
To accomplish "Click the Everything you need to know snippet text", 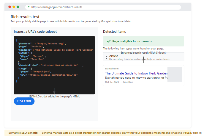I will (136, 78).
